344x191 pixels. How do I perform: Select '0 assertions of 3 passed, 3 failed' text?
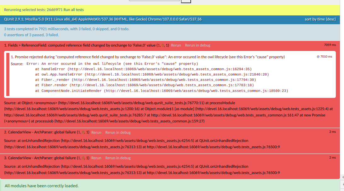click(x=31, y=35)
